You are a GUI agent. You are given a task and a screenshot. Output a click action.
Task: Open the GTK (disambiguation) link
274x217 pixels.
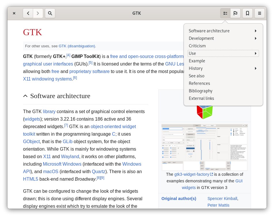(77, 46)
